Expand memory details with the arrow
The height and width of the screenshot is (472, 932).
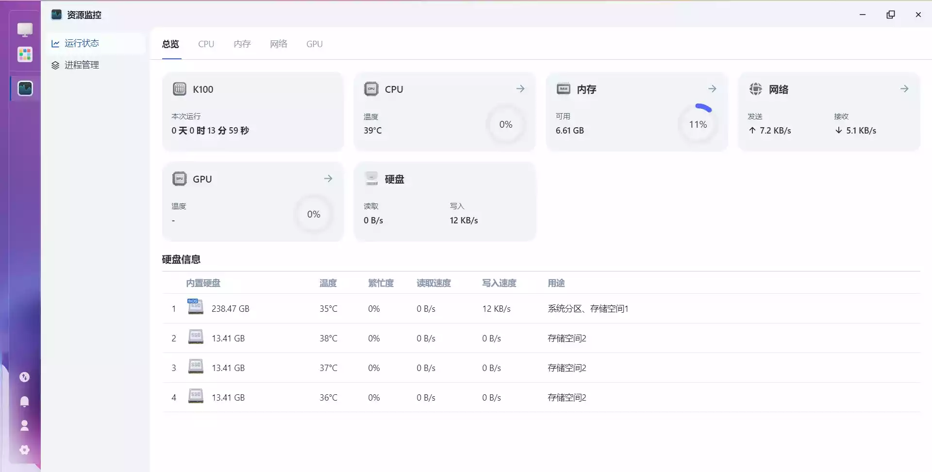(x=712, y=89)
